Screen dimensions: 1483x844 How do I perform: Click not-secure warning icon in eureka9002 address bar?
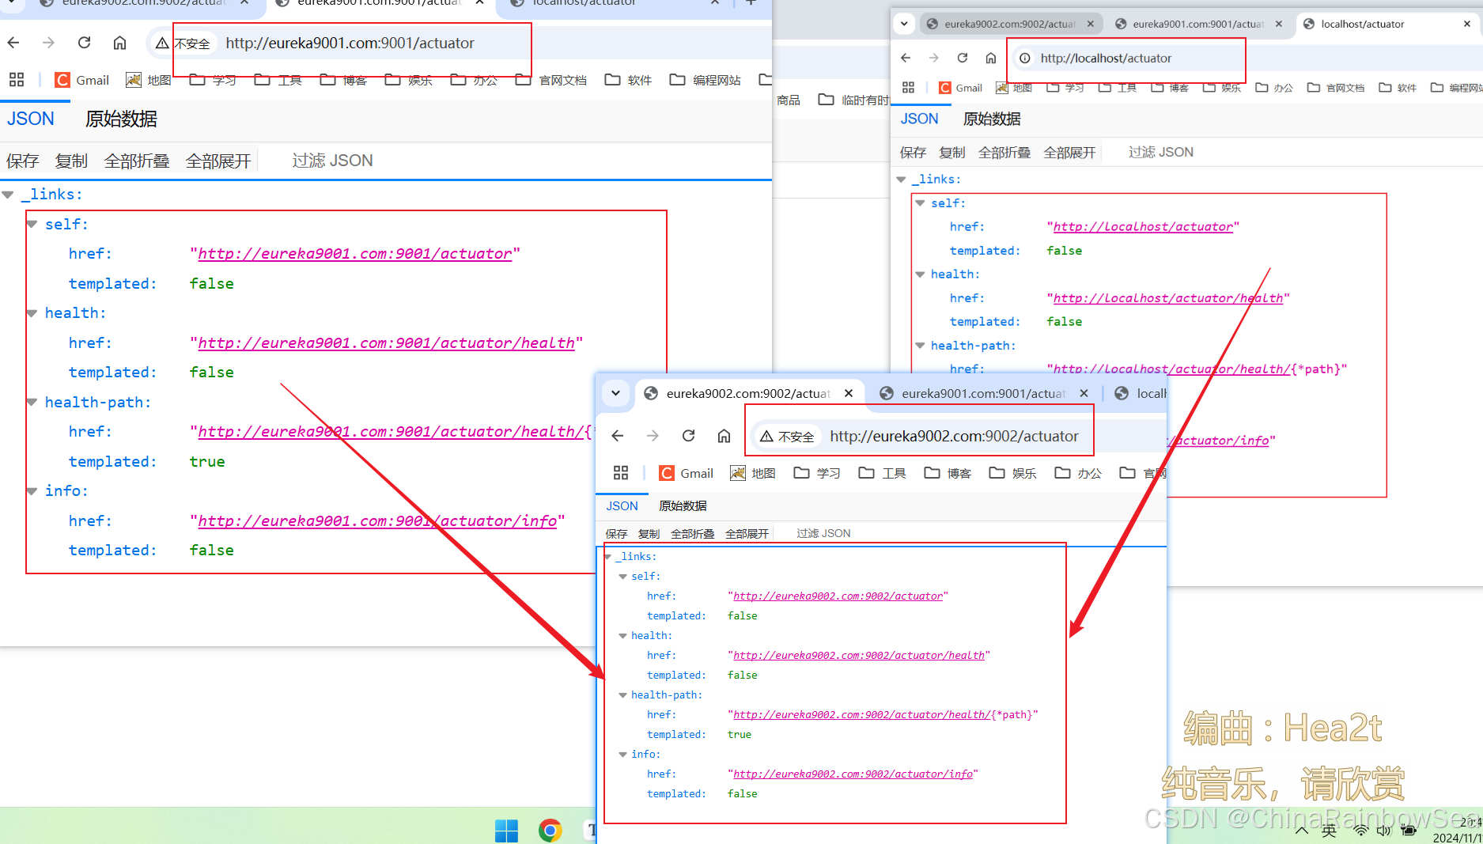pyautogui.click(x=766, y=436)
